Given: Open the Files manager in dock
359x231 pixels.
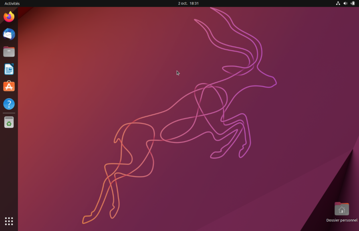Looking at the screenshot, I should pos(9,52).
